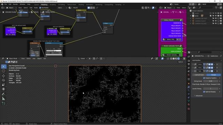Toggle the Use Nodes checkbox
The height and width of the screenshot is (125, 223).
[x=40, y=8]
